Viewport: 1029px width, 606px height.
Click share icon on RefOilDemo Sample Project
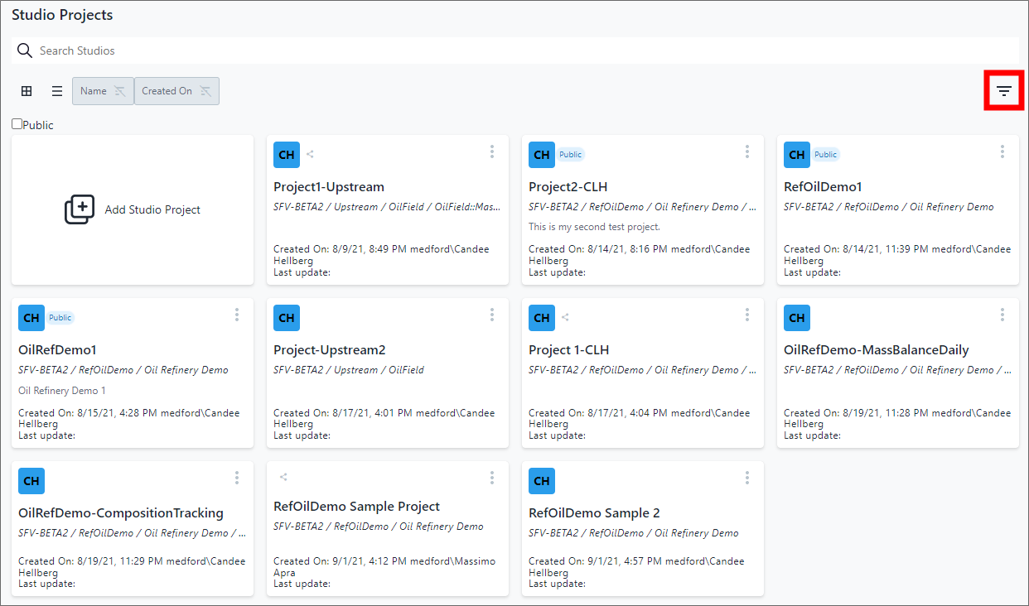pos(283,477)
